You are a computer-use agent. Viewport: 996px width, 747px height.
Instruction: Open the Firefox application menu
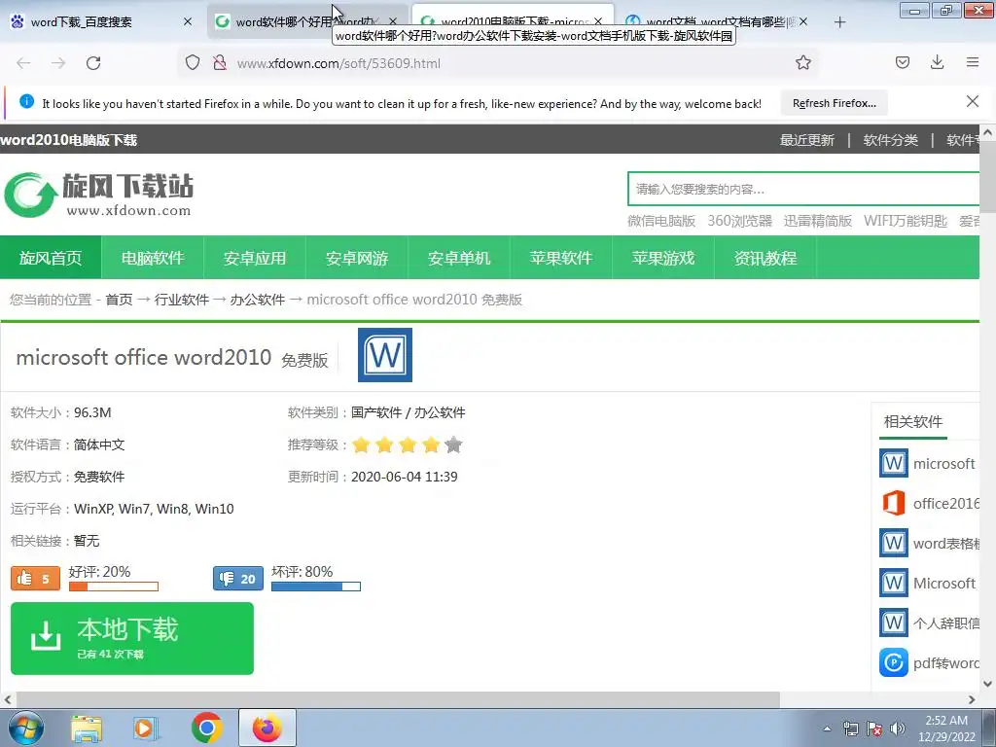tap(972, 62)
